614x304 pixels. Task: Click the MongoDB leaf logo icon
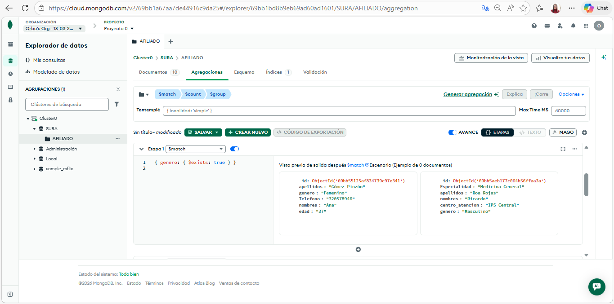[x=10, y=26]
